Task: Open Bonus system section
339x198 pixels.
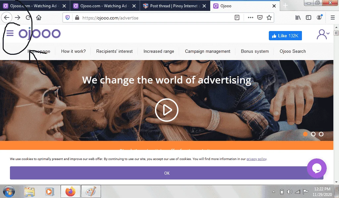Action: 255,51
